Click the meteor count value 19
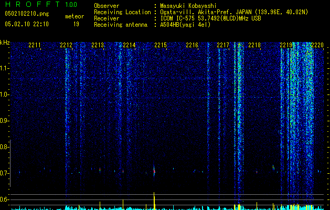Screen dimensions: 330x210 (x=76, y=24)
